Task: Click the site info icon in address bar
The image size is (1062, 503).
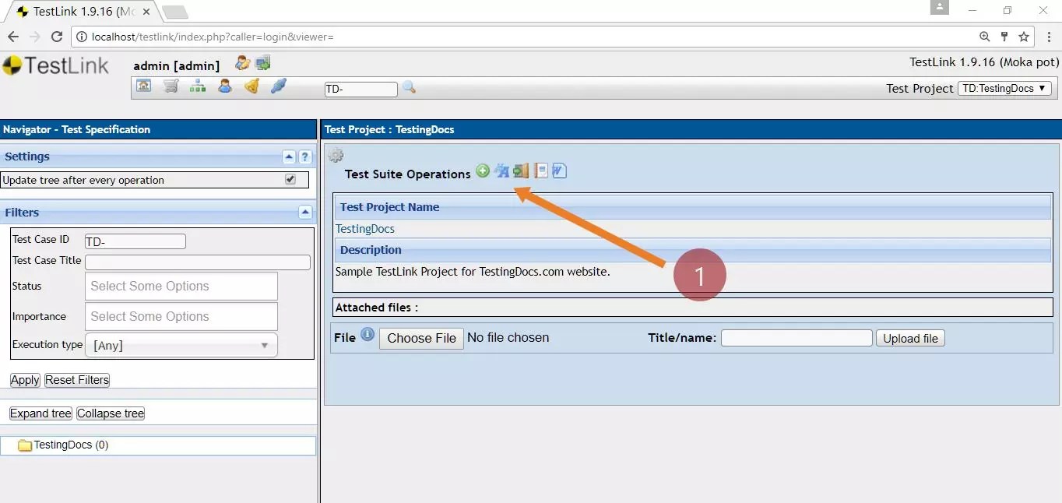Action: pos(82,37)
